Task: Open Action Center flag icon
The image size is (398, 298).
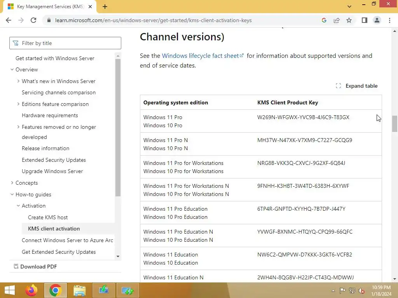Action: pyautogui.click(x=342, y=290)
